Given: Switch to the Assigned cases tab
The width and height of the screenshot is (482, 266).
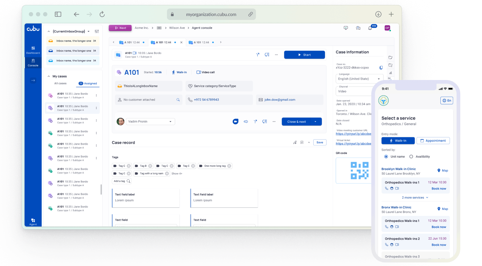Looking at the screenshot, I should click(88, 84).
